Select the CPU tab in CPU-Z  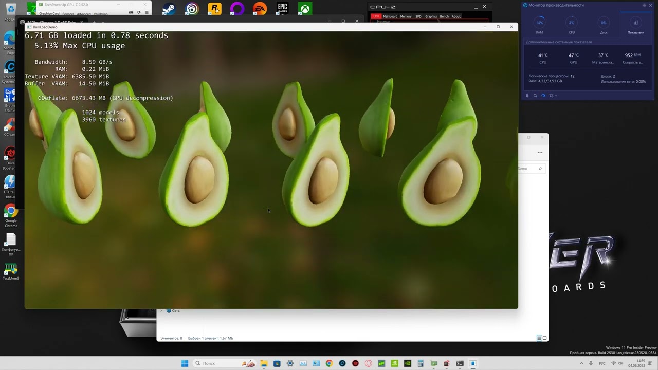click(x=376, y=16)
